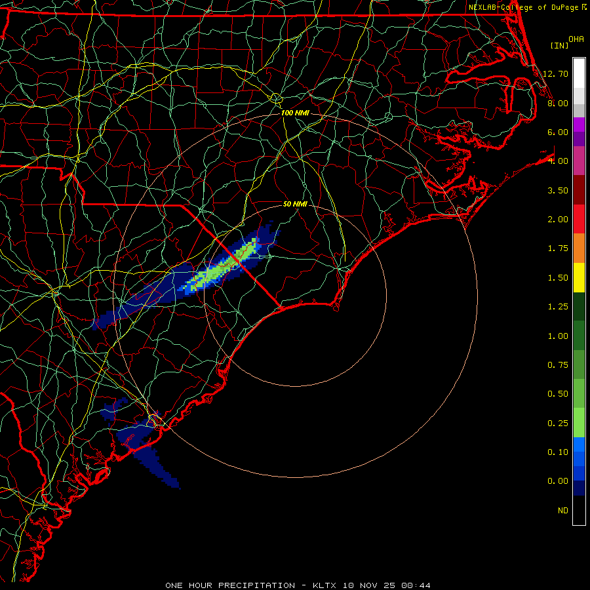Click the [IN] units label

[559, 45]
